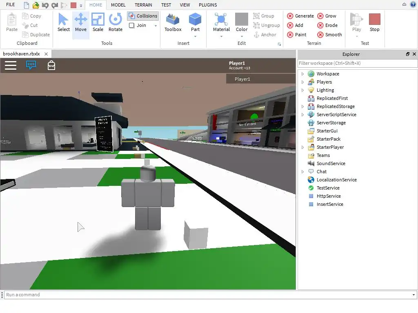Expand the ServerScriptService node
The image size is (418, 313).
click(302, 115)
